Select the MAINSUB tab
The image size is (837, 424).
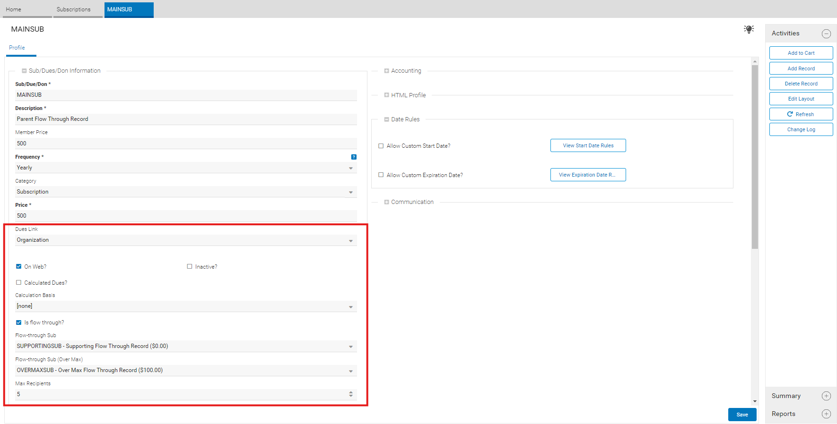129,9
